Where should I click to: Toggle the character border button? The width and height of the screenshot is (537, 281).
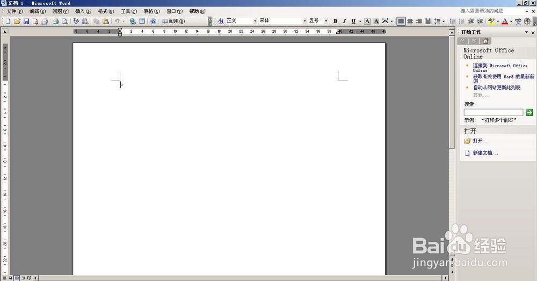[367, 21]
